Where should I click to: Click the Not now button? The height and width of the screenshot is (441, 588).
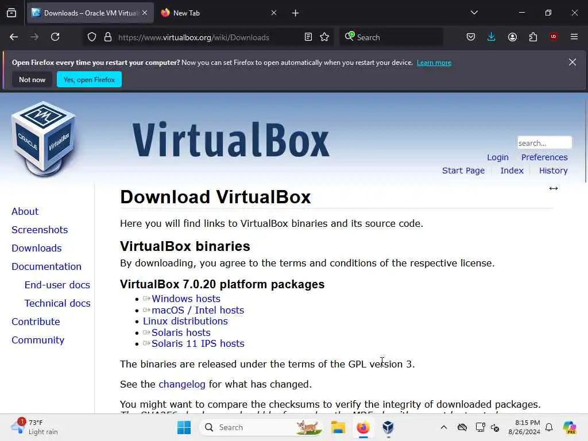pyautogui.click(x=32, y=80)
